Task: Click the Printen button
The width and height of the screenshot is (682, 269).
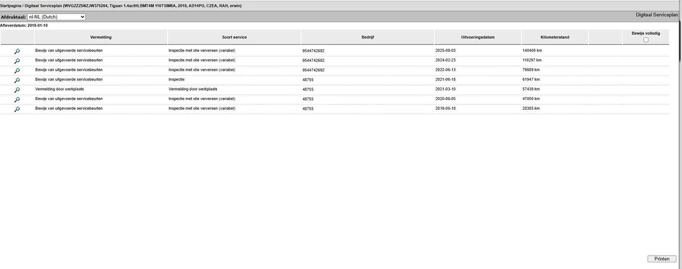Action: coord(661,258)
